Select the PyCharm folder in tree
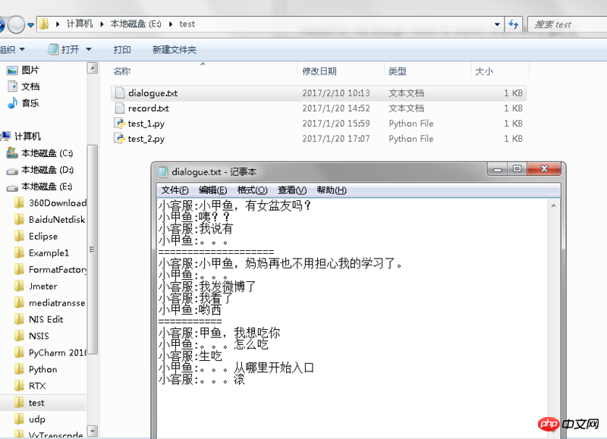 tap(57, 353)
